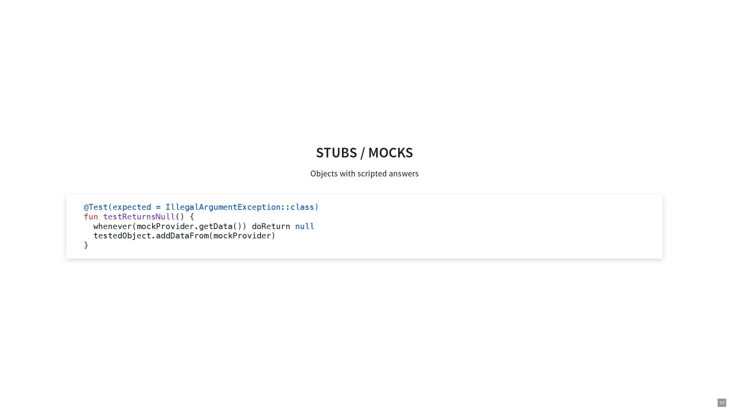
Task: Click IllegalArgumentException in the code block
Action: [223, 207]
